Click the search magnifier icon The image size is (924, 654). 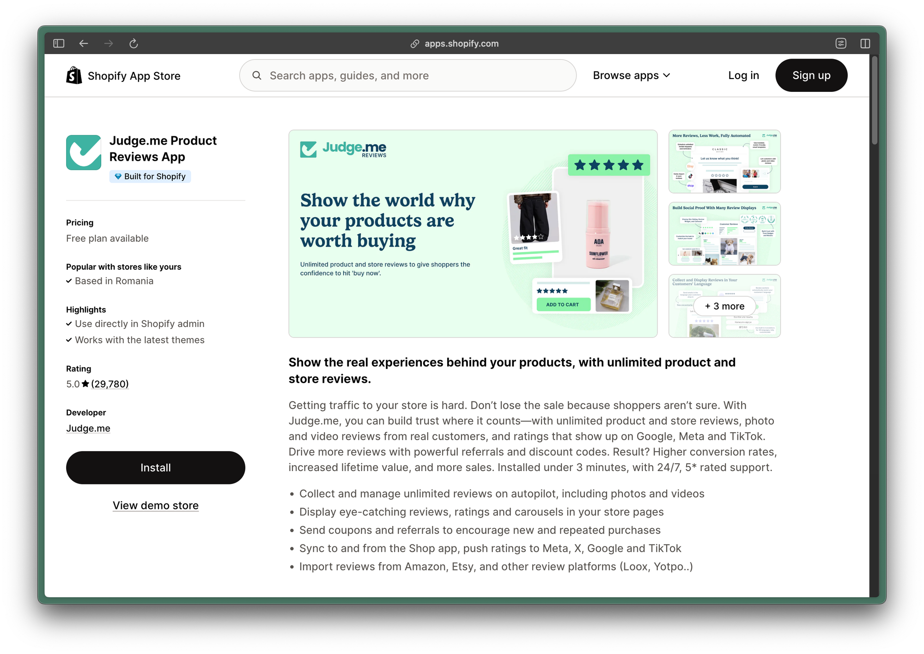[257, 75]
